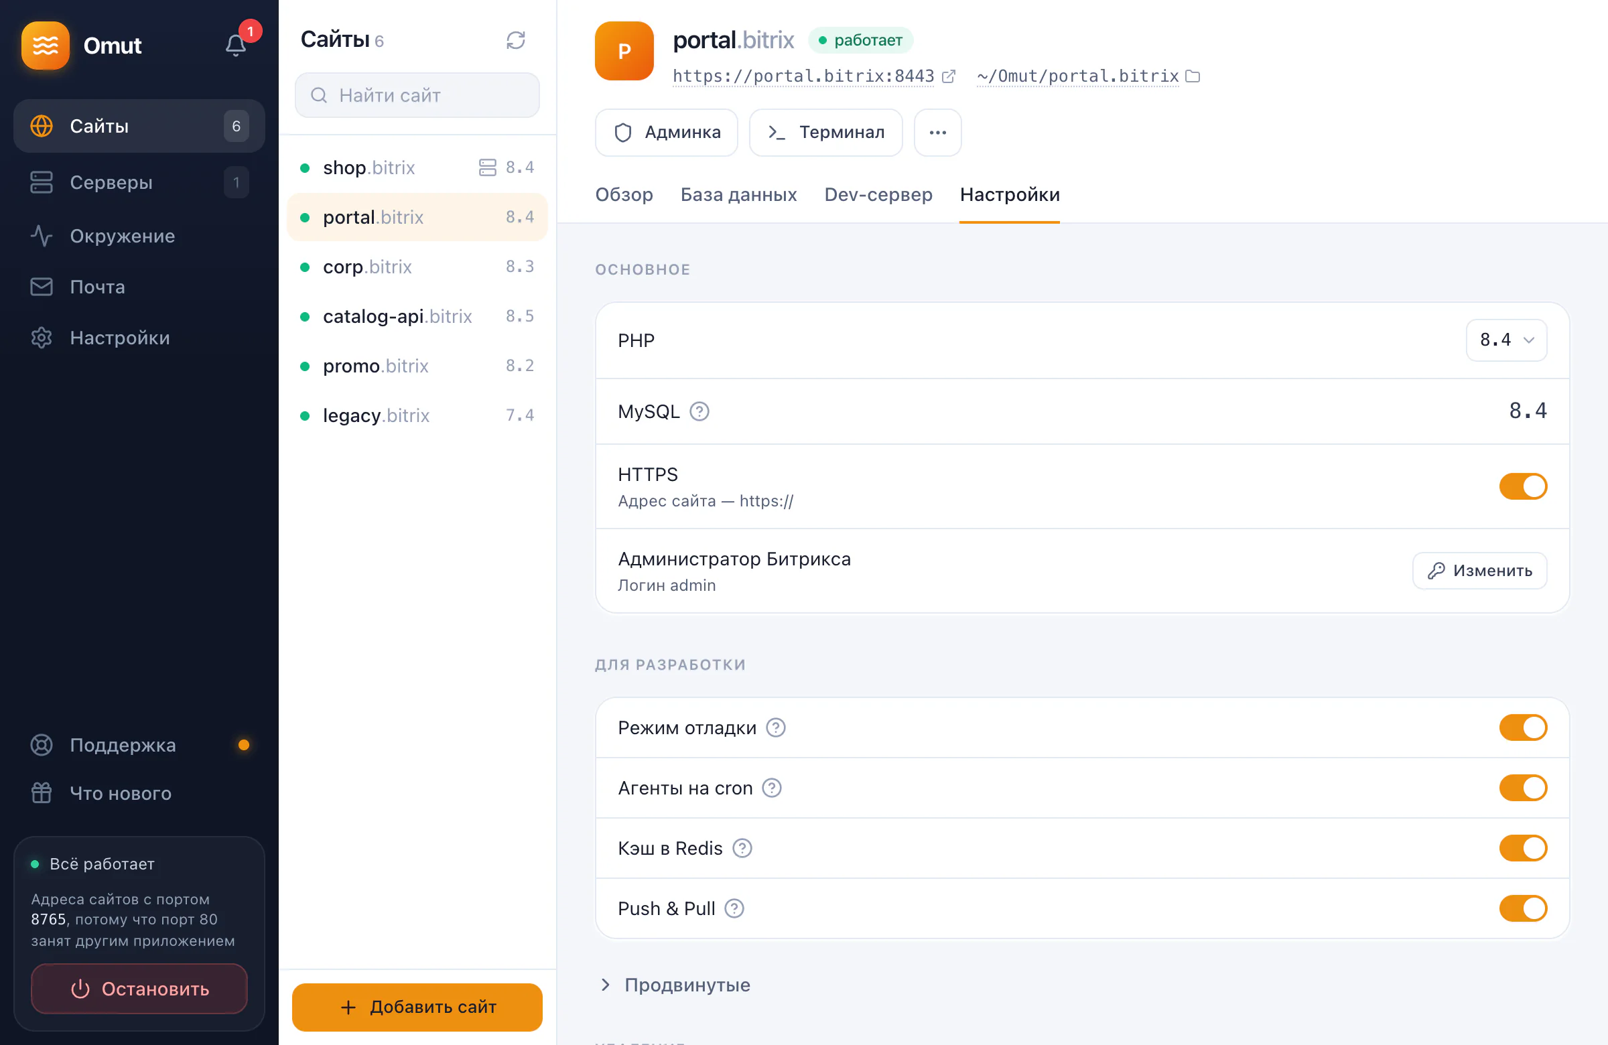
Task: Toggle the HTTPS switch
Action: pyautogui.click(x=1522, y=486)
